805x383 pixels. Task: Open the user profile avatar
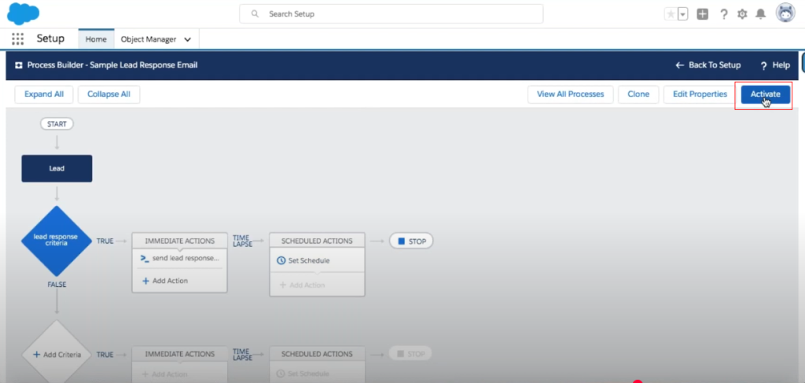click(785, 13)
